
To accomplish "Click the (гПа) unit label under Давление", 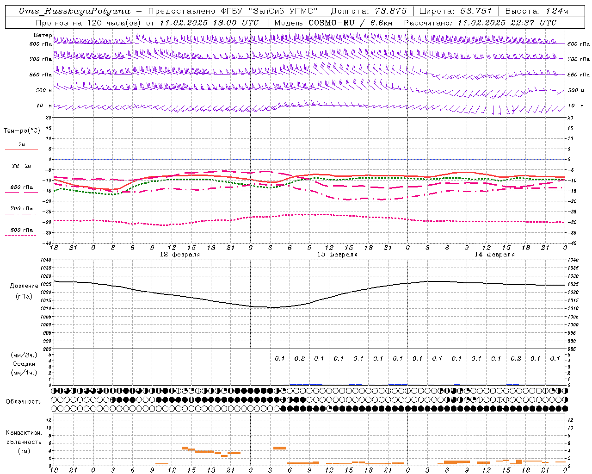I will 24,297.
